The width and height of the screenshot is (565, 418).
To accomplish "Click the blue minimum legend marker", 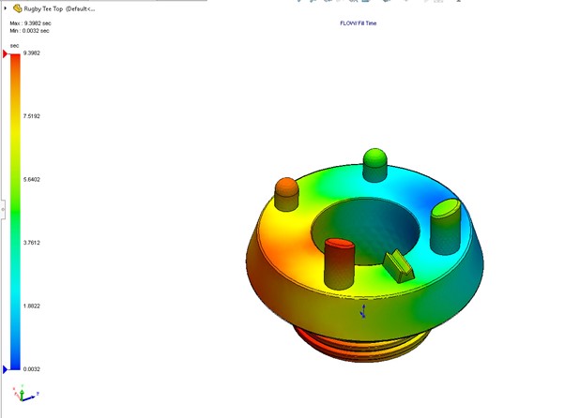I will [x=5, y=368].
